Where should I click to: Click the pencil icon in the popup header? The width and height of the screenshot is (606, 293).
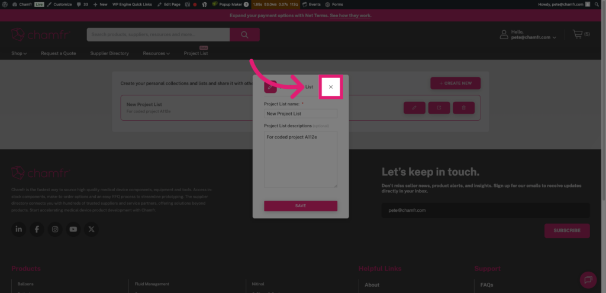[270, 87]
